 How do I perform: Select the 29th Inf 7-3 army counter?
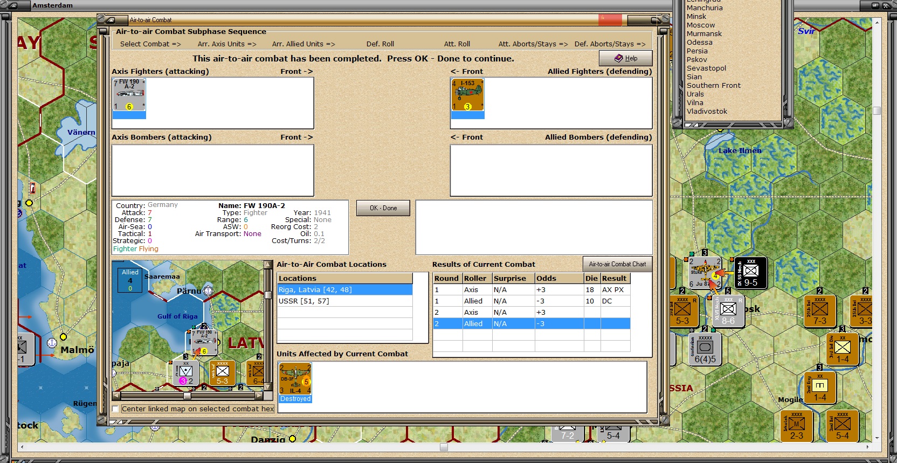(x=819, y=311)
